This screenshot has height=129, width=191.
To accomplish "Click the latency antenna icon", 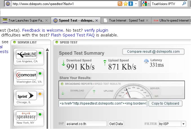I will point(146,61).
